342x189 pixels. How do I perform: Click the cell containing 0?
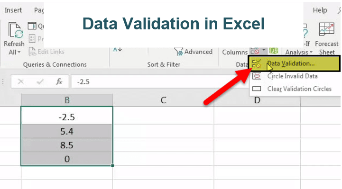67,159
